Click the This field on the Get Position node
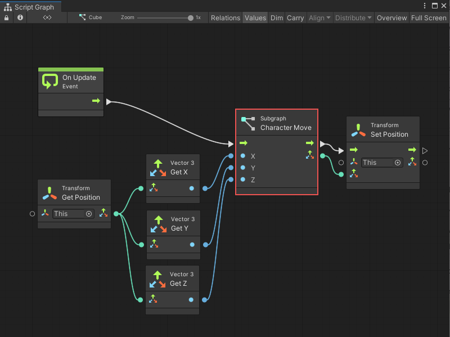The height and width of the screenshot is (337, 450). click(67, 214)
